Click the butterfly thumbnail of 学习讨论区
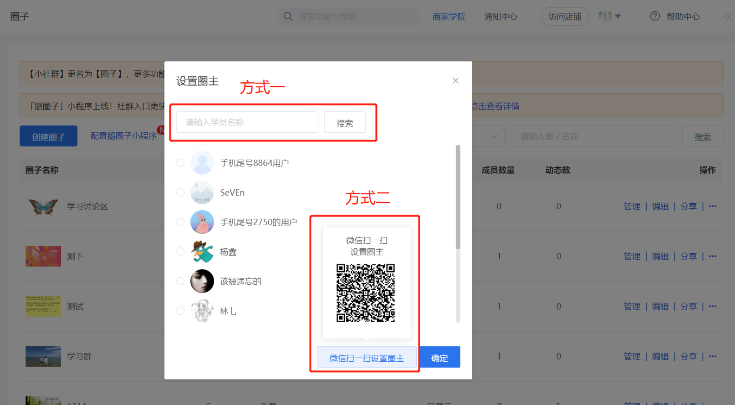The height and width of the screenshot is (405, 735). (x=43, y=206)
